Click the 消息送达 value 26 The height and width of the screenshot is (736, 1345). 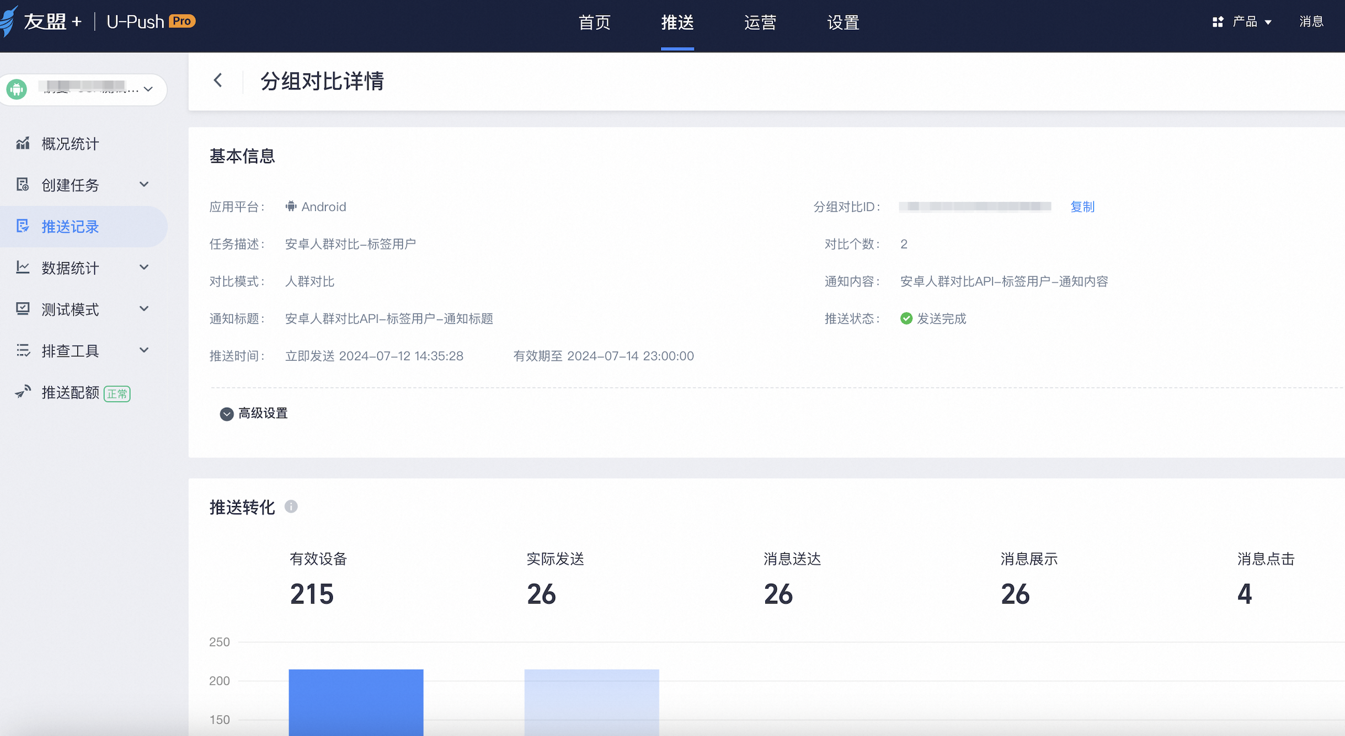tap(778, 594)
